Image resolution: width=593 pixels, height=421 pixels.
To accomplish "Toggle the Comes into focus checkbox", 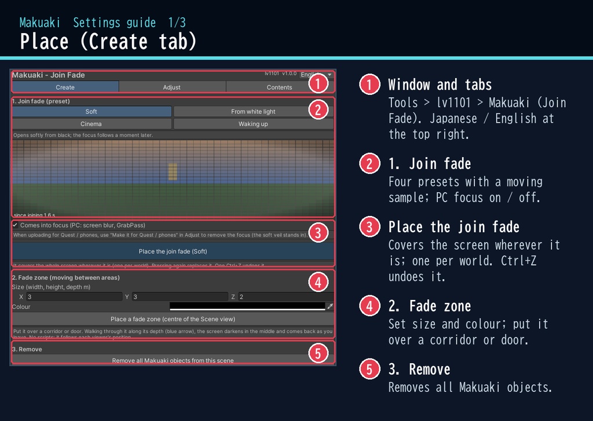I will coord(15,225).
